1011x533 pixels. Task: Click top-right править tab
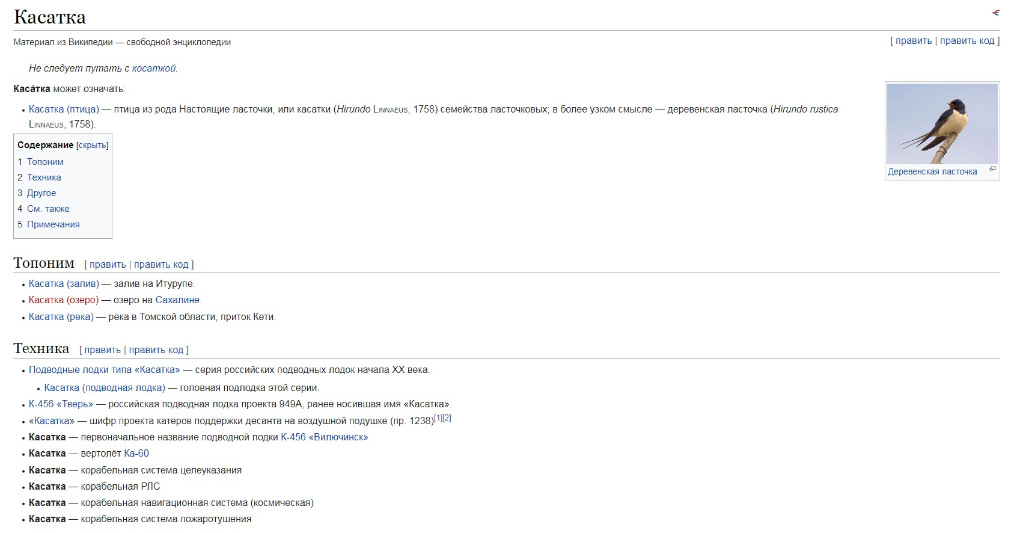coord(914,41)
